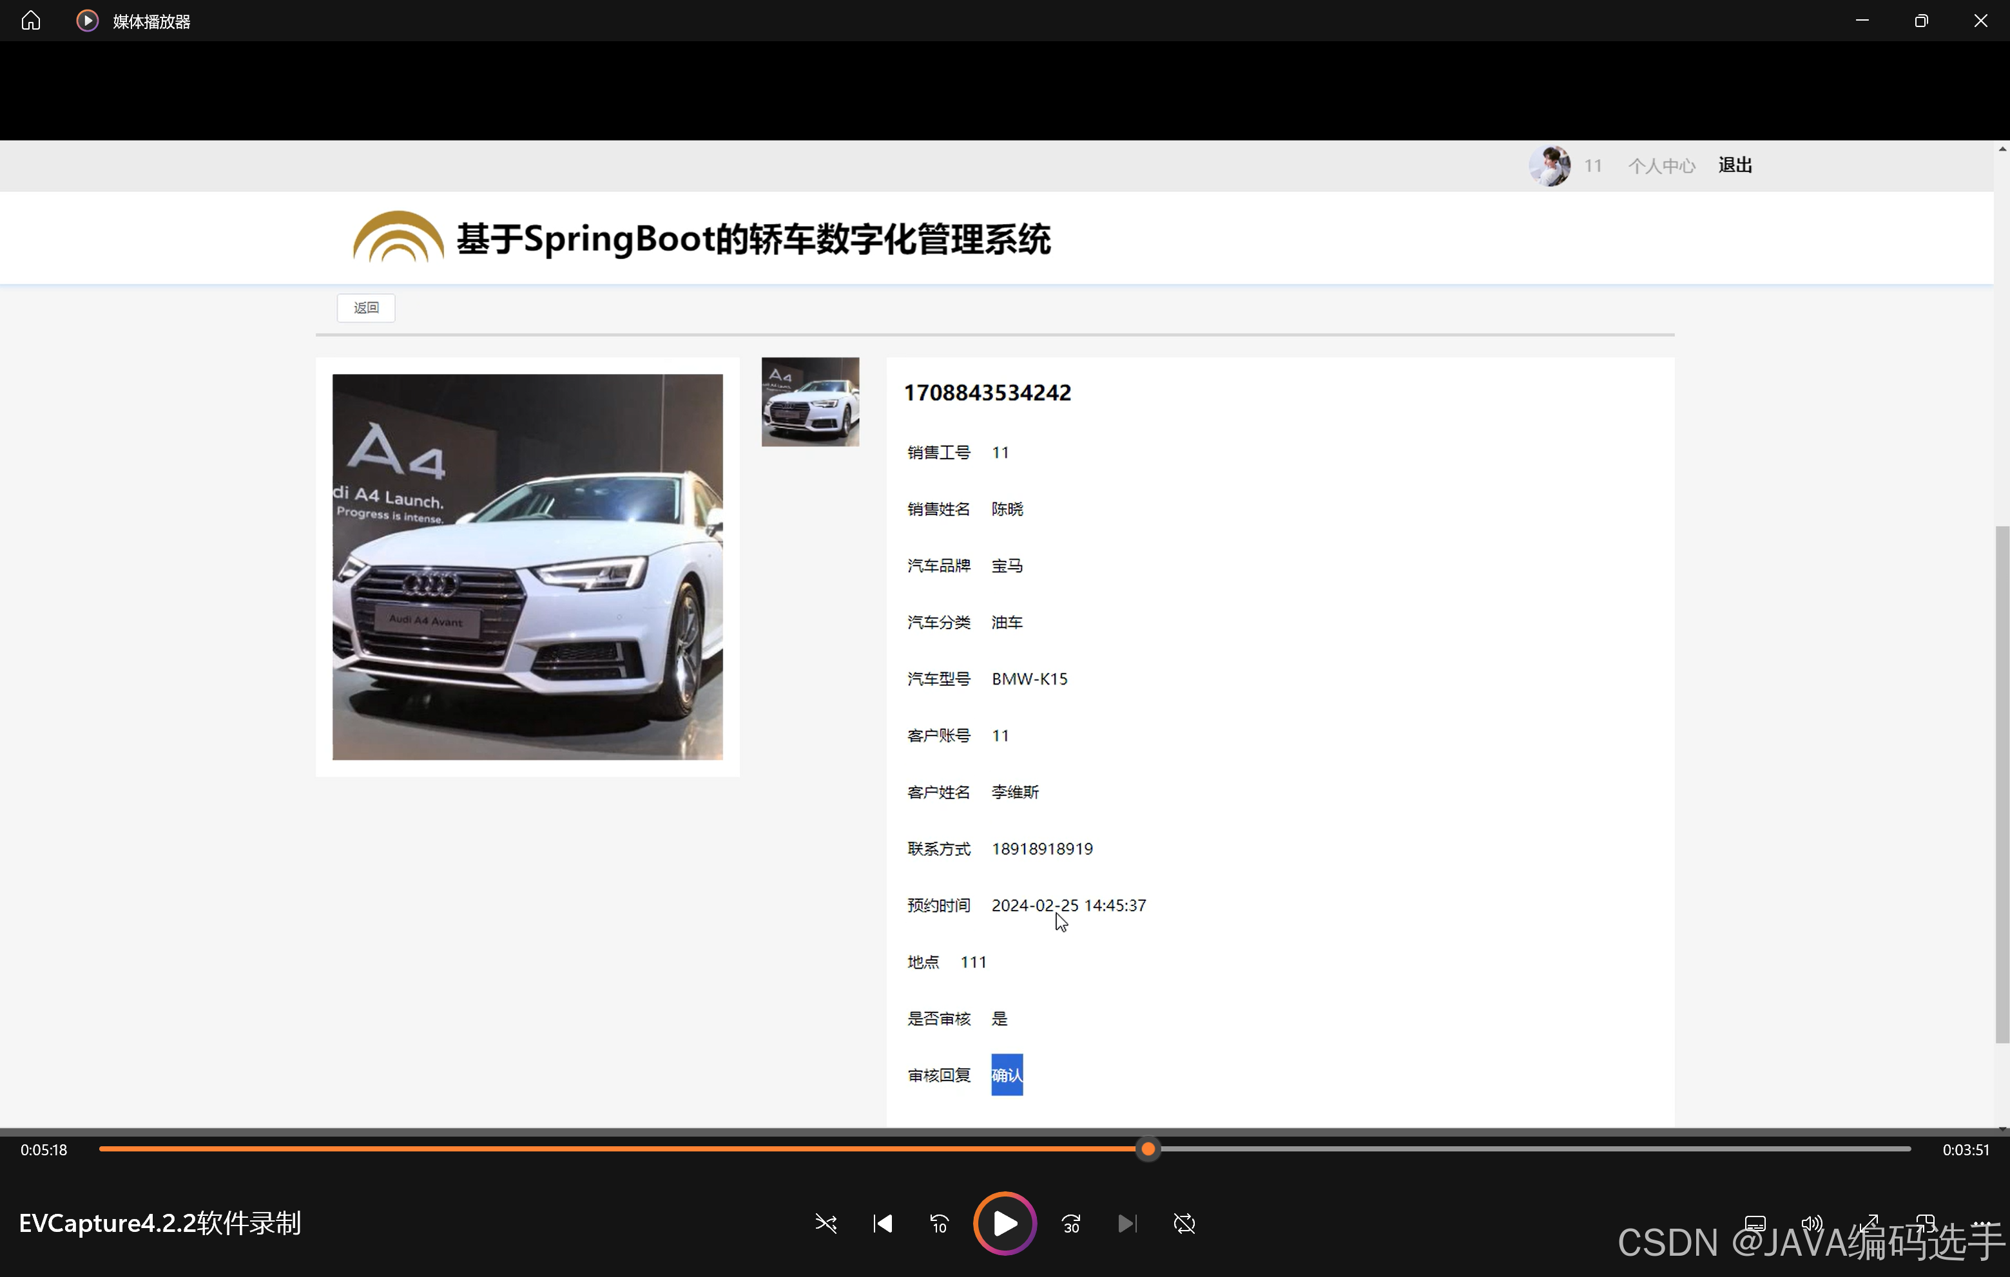
Task: Click the 返回 button
Action: point(365,308)
